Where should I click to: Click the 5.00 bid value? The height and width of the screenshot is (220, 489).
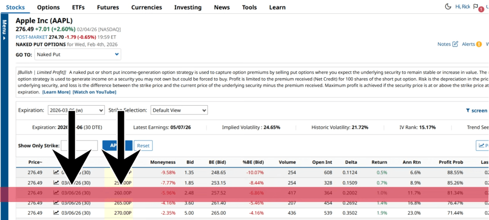[x=189, y=213]
